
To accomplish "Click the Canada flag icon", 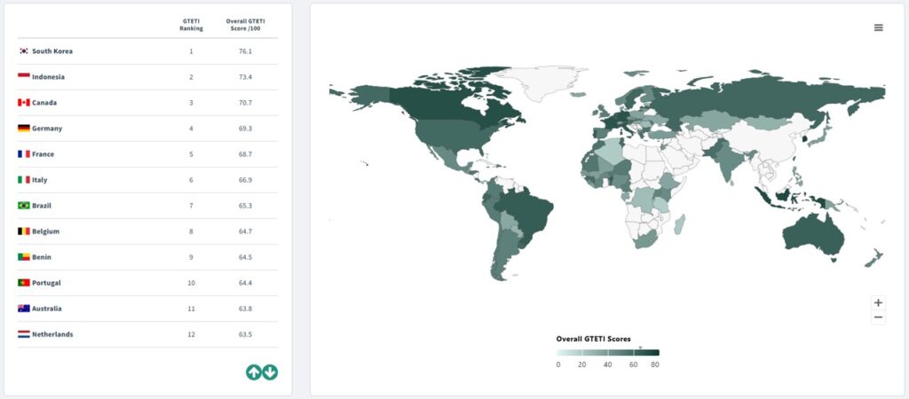I will [x=24, y=103].
